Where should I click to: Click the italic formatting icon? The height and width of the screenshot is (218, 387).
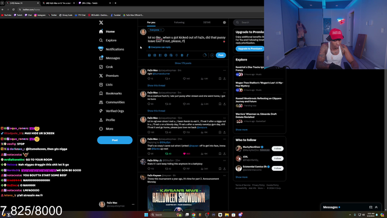(187, 55)
